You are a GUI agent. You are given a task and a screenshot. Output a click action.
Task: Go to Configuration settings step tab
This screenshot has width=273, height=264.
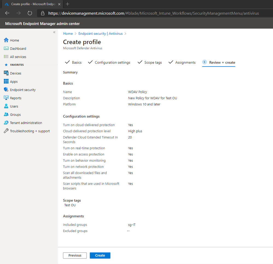109,62
